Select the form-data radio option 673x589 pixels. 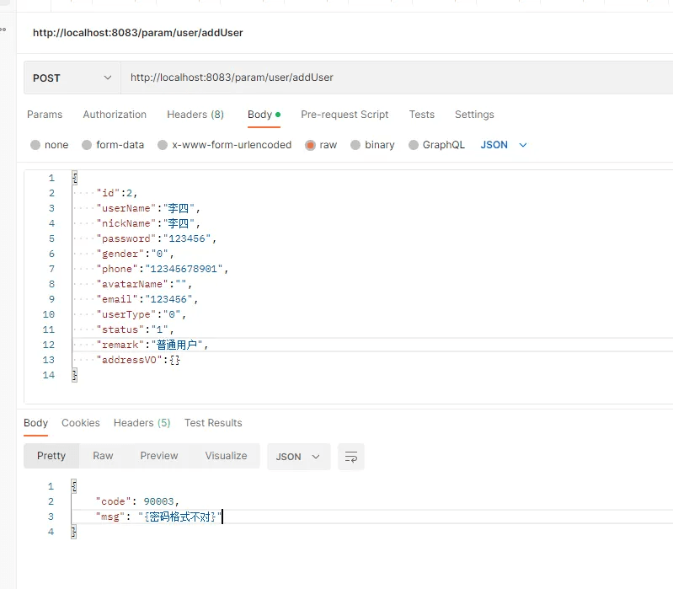[87, 145]
